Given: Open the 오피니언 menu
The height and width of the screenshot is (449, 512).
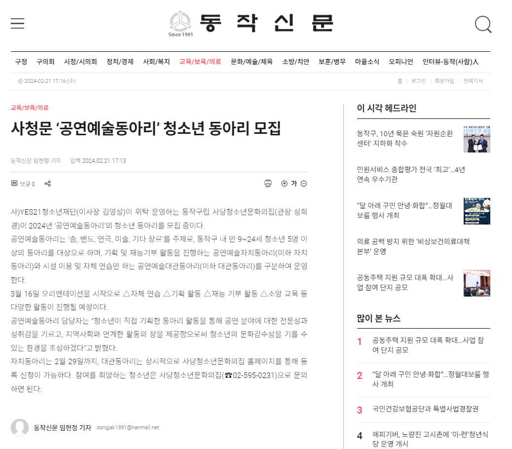Looking at the screenshot, I should click(x=401, y=62).
